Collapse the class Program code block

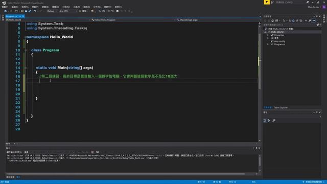[x=26, y=50]
